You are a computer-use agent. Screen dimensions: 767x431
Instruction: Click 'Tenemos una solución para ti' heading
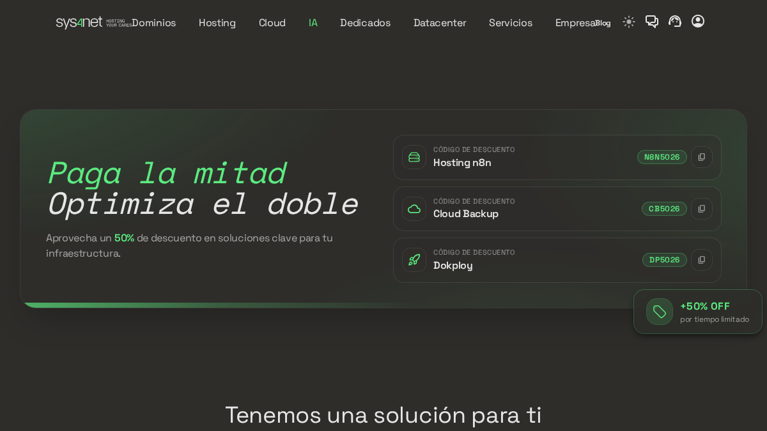(x=383, y=415)
